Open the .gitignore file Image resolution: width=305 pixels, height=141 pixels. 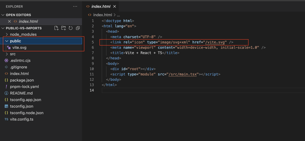tap(18, 67)
